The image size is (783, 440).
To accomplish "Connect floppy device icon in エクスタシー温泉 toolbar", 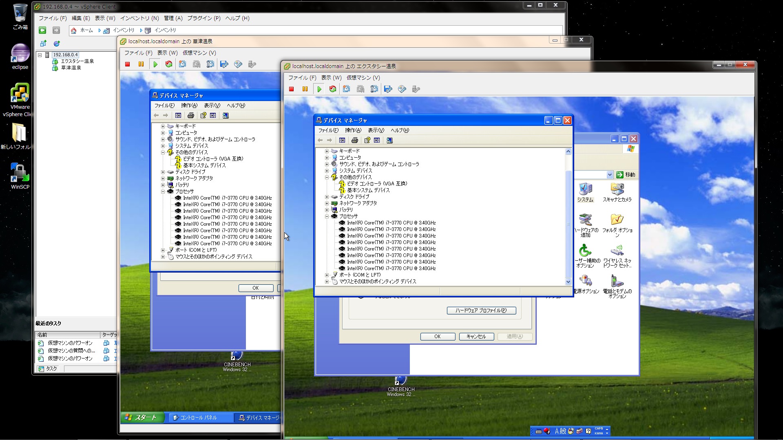I will [388, 89].
